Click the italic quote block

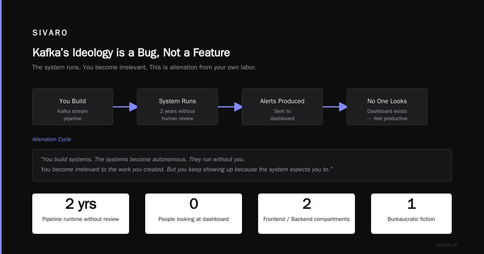pyautogui.click(x=242, y=165)
